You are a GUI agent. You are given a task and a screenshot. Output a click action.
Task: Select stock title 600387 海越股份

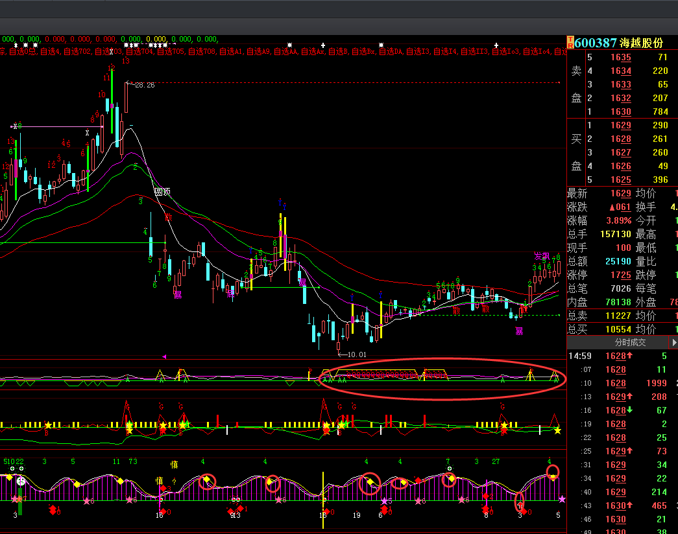coord(619,43)
